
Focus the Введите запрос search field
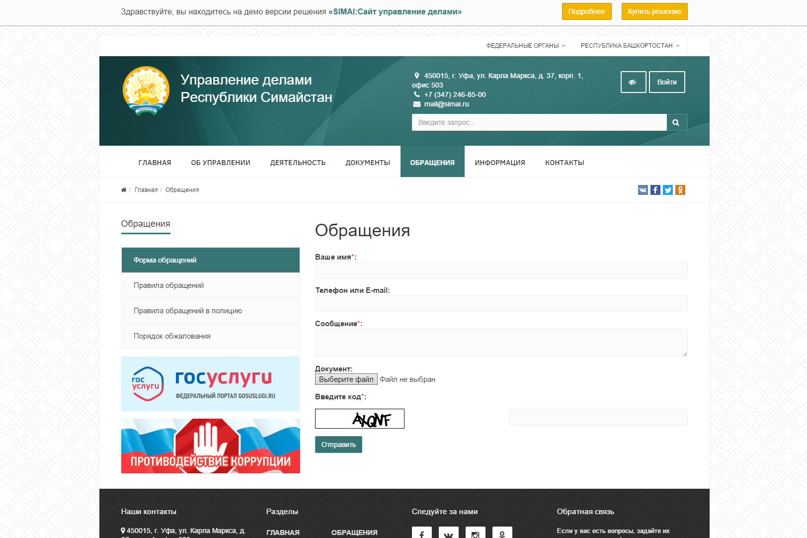(x=539, y=122)
